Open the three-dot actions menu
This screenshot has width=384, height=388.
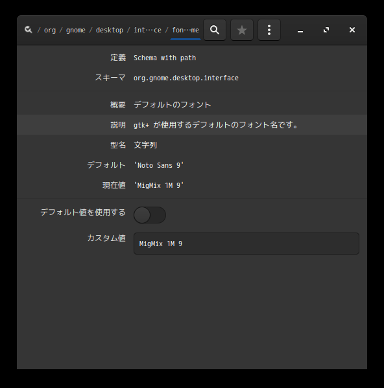[269, 30]
